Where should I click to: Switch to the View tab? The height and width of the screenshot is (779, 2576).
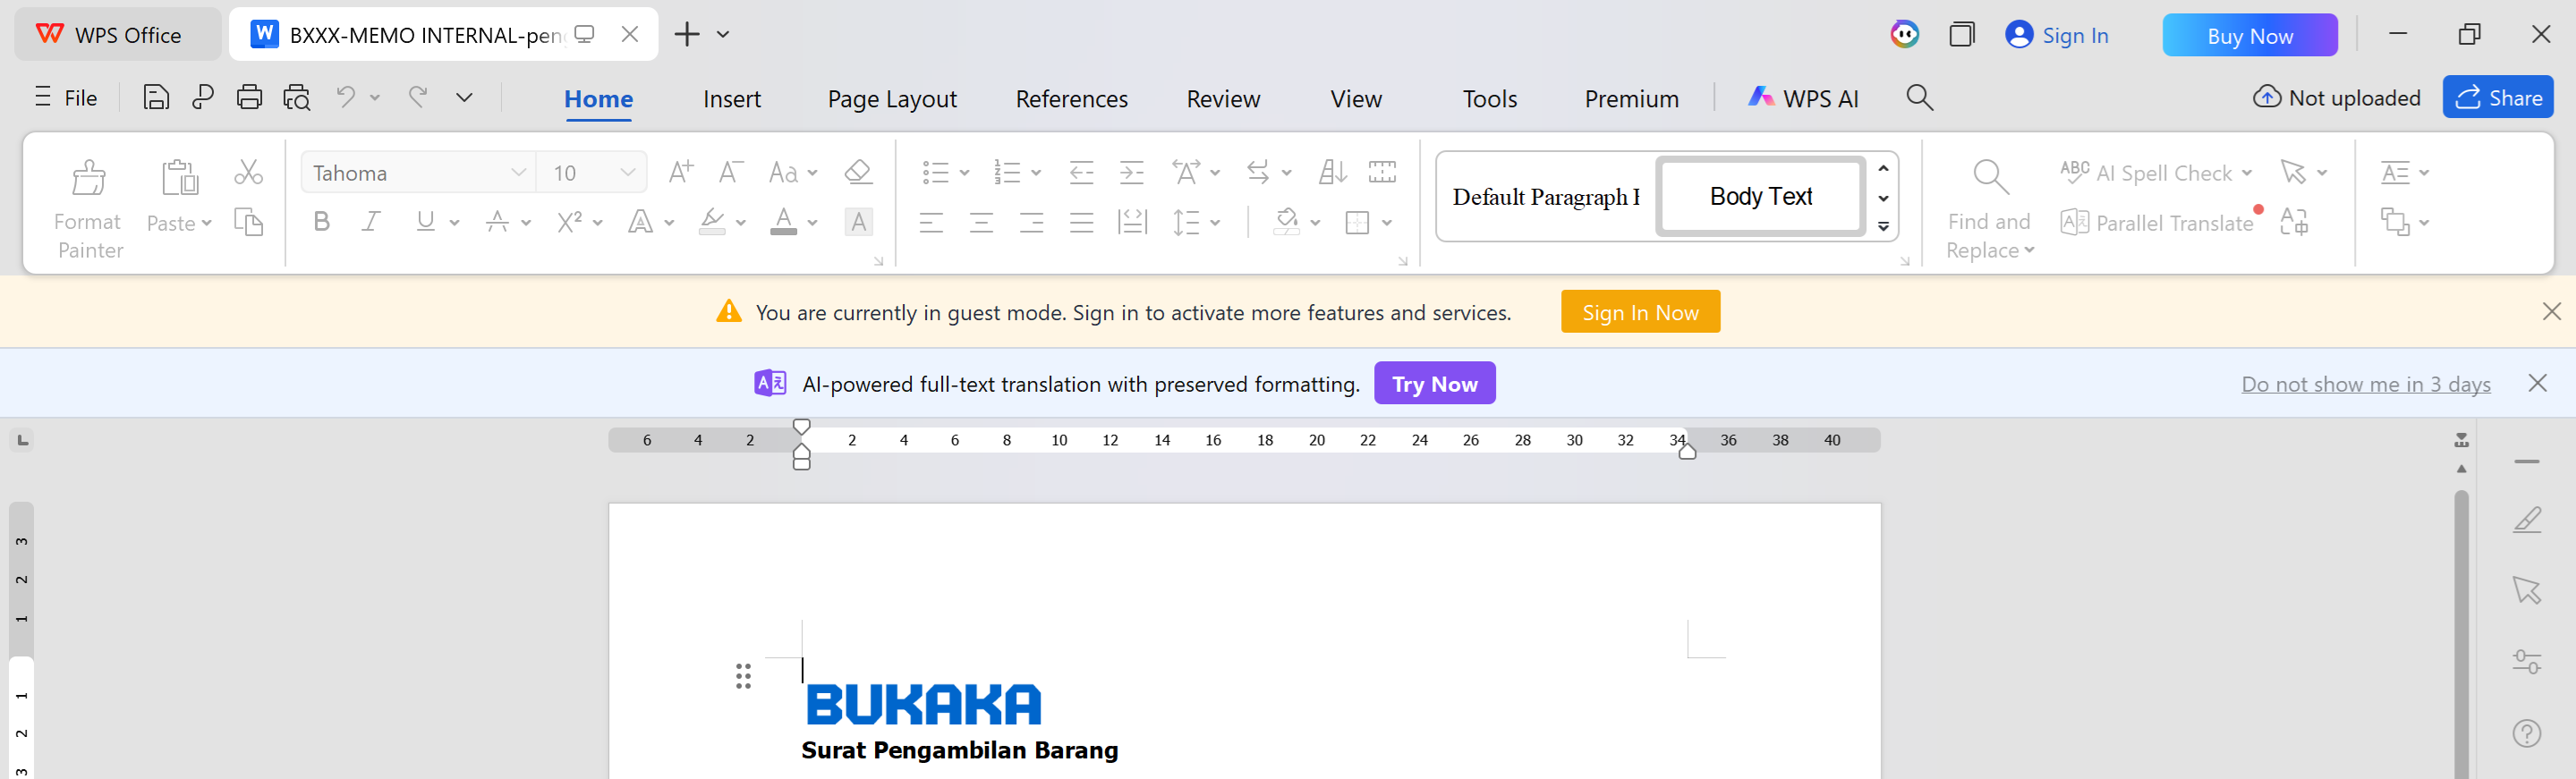(1356, 99)
